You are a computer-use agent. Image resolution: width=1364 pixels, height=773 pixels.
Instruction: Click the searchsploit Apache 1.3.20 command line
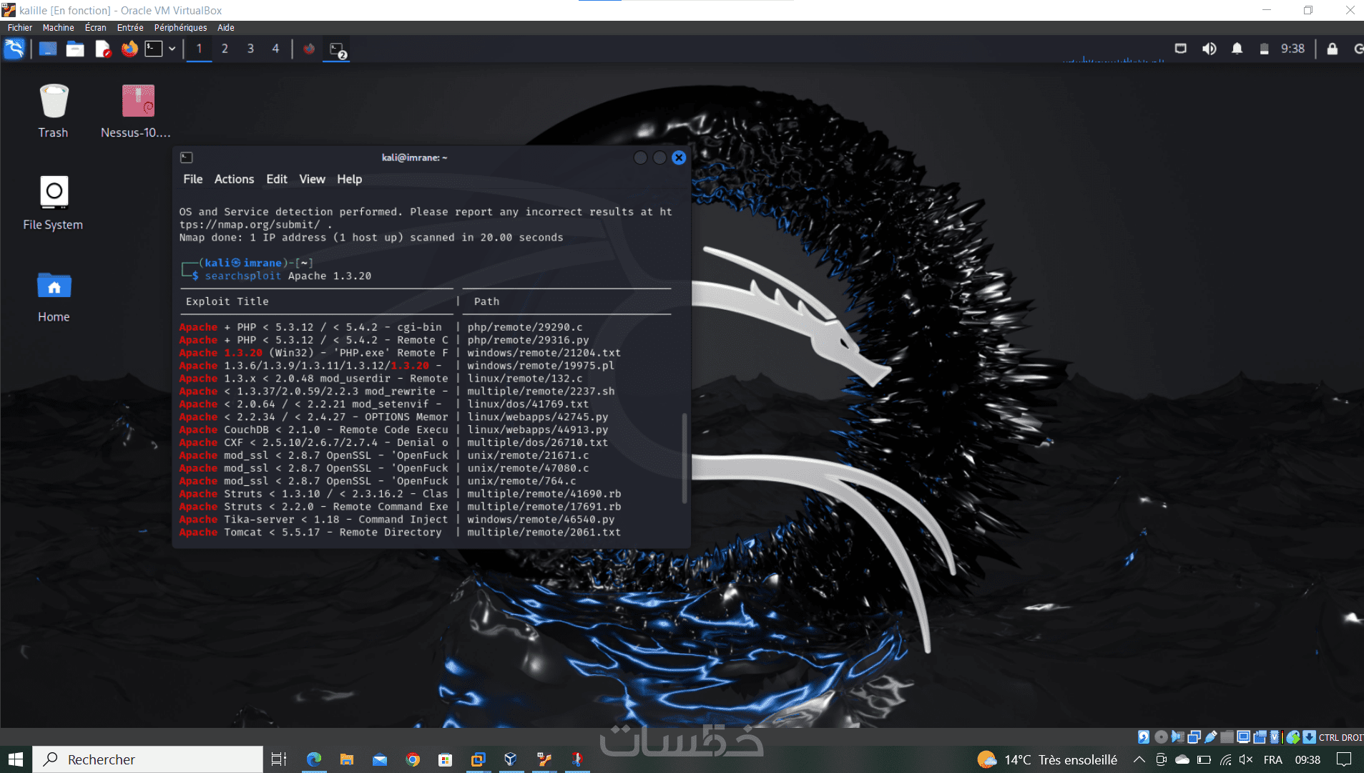[x=288, y=276]
